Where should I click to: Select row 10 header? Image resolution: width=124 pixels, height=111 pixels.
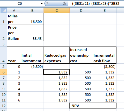point(4,94)
